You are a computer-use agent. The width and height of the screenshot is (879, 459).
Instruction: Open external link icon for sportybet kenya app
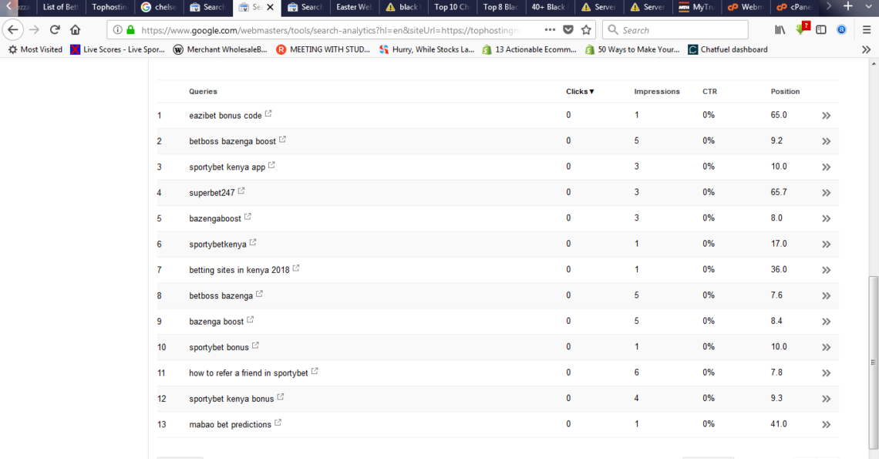click(x=271, y=165)
